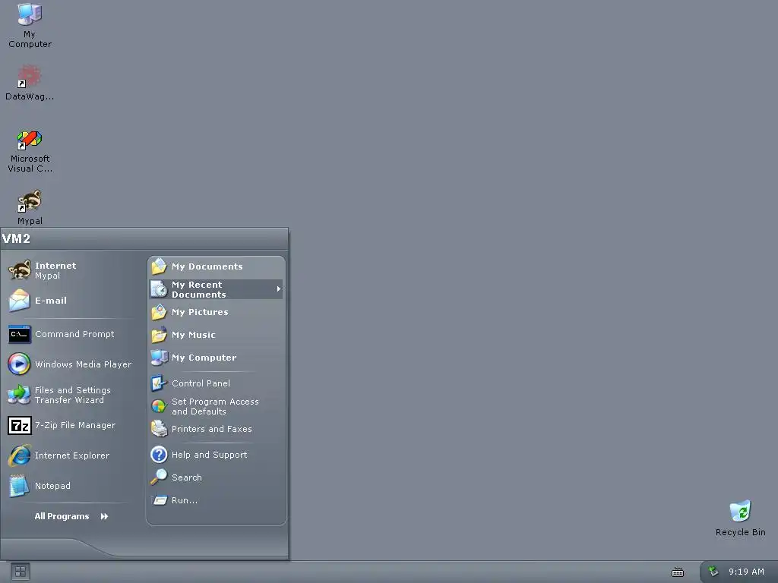Click the Windows Media Player play icon
The height and width of the screenshot is (583, 778).
tap(19, 364)
